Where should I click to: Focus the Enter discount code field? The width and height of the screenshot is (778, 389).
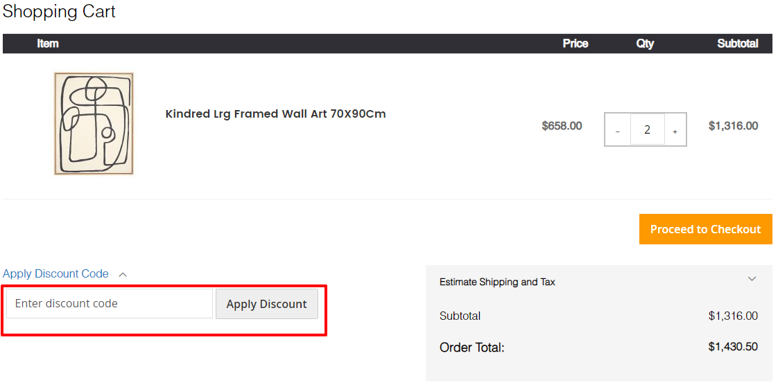pyautogui.click(x=110, y=304)
